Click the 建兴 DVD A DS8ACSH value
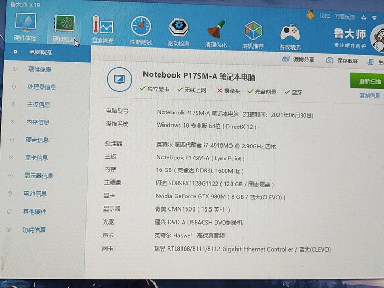The height and width of the screenshot is (288, 384). tap(198, 223)
